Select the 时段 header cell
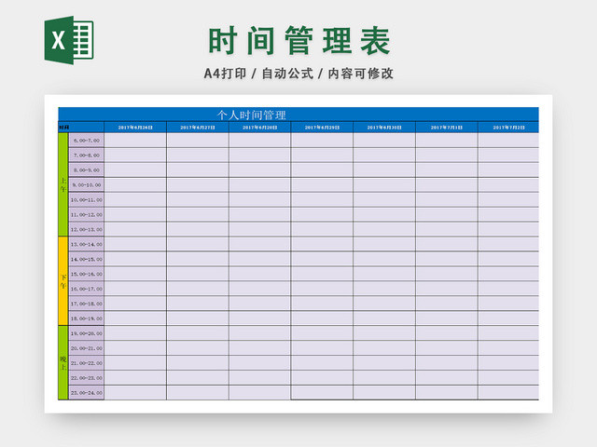Viewport: 597px width, 447px height. click(x=81, y=128)
